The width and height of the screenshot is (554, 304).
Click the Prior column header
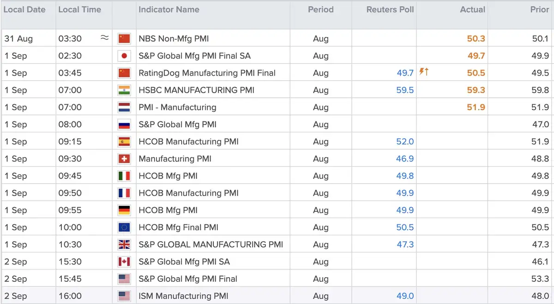[x=540, y=9]
